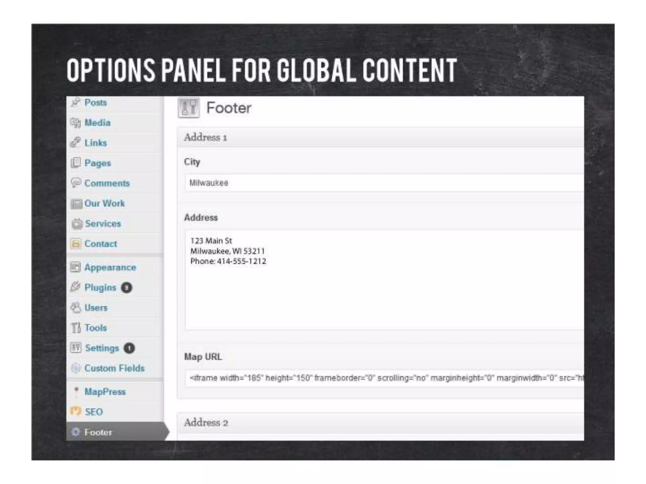Click the City input field with Milwaukee

pyautogui.click(x=385, y=183)
